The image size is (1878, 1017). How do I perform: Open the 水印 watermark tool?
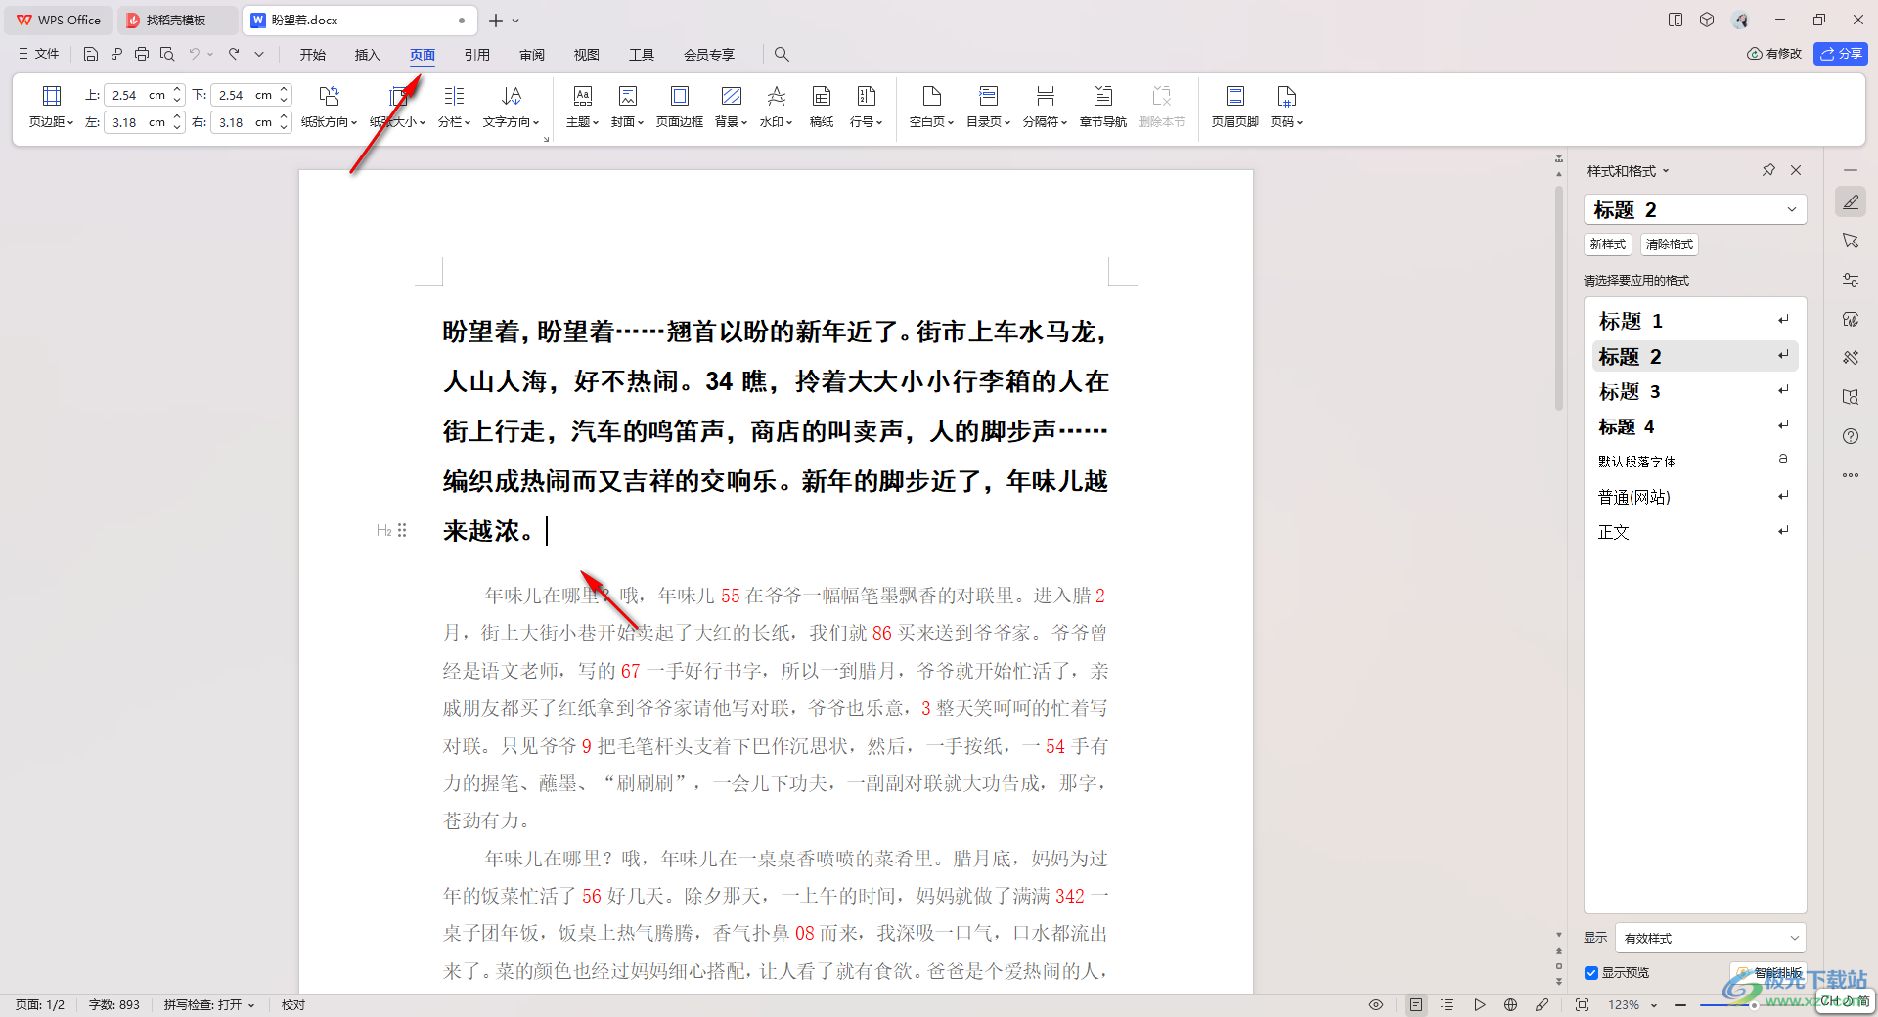(x=776, y=107)
